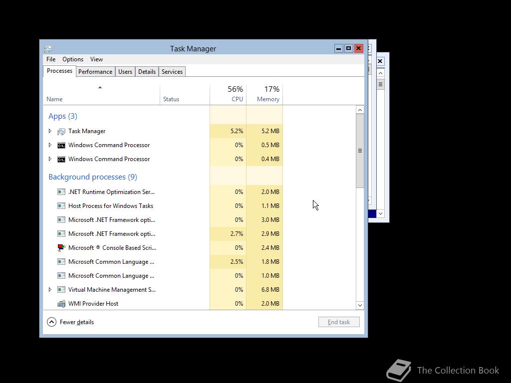Expand the second Windows Command Processor entry
This screenshot has height=383, width=511.
tap(50, 159)
